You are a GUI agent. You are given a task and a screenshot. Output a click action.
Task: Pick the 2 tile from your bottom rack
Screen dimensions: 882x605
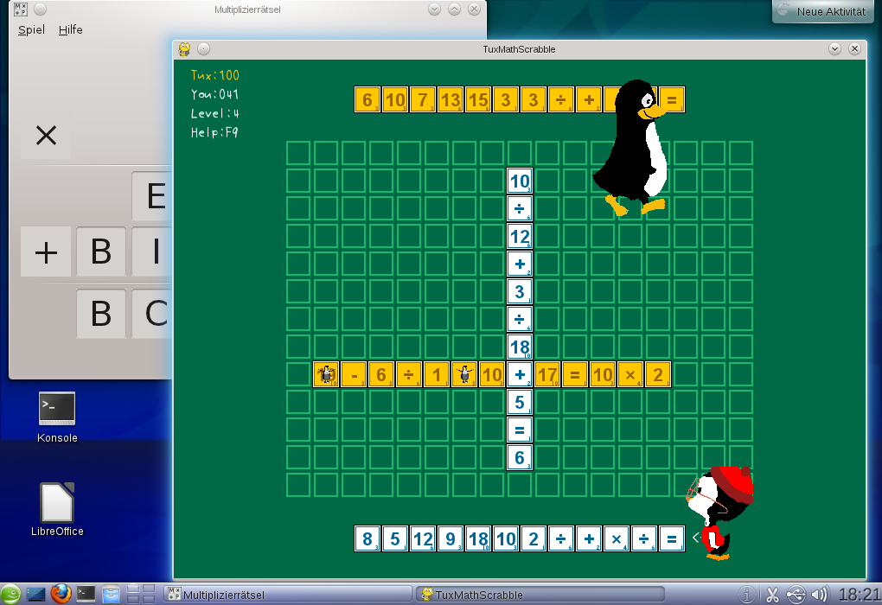click(x=534, y=538)
